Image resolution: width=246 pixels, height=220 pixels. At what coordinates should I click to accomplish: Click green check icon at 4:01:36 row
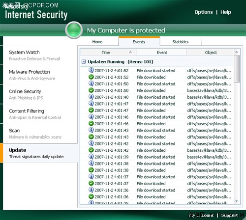[x=91, y=196]
